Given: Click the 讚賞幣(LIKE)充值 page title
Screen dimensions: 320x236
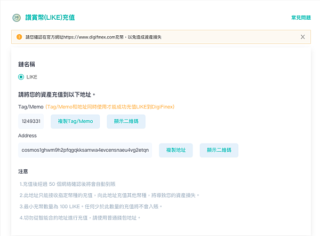Looking at the screenshot, I should click(50, 18).
